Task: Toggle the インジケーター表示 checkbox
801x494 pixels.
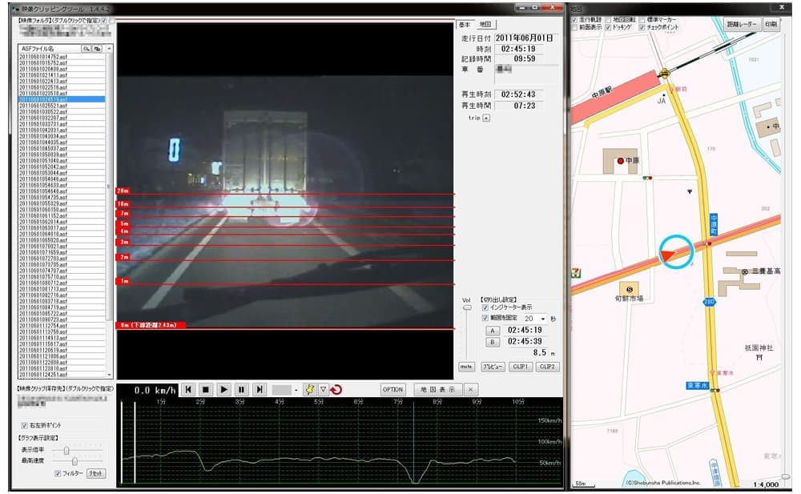Action: pyautogui.click(x=485, y=307)
